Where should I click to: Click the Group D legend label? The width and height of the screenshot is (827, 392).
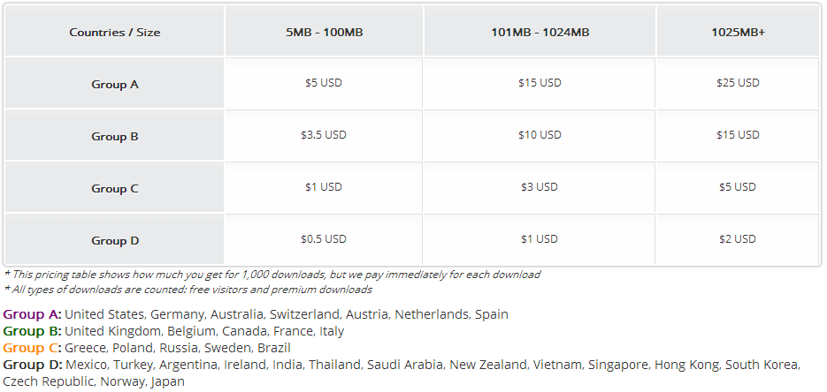pyautogui.click(x=32, y=365)
